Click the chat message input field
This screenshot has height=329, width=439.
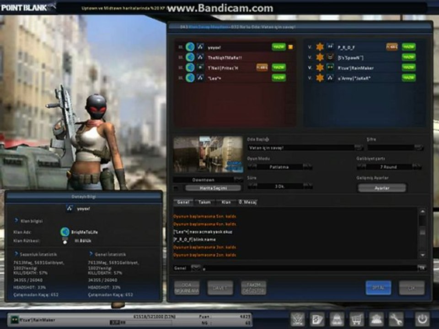point(309,268)
